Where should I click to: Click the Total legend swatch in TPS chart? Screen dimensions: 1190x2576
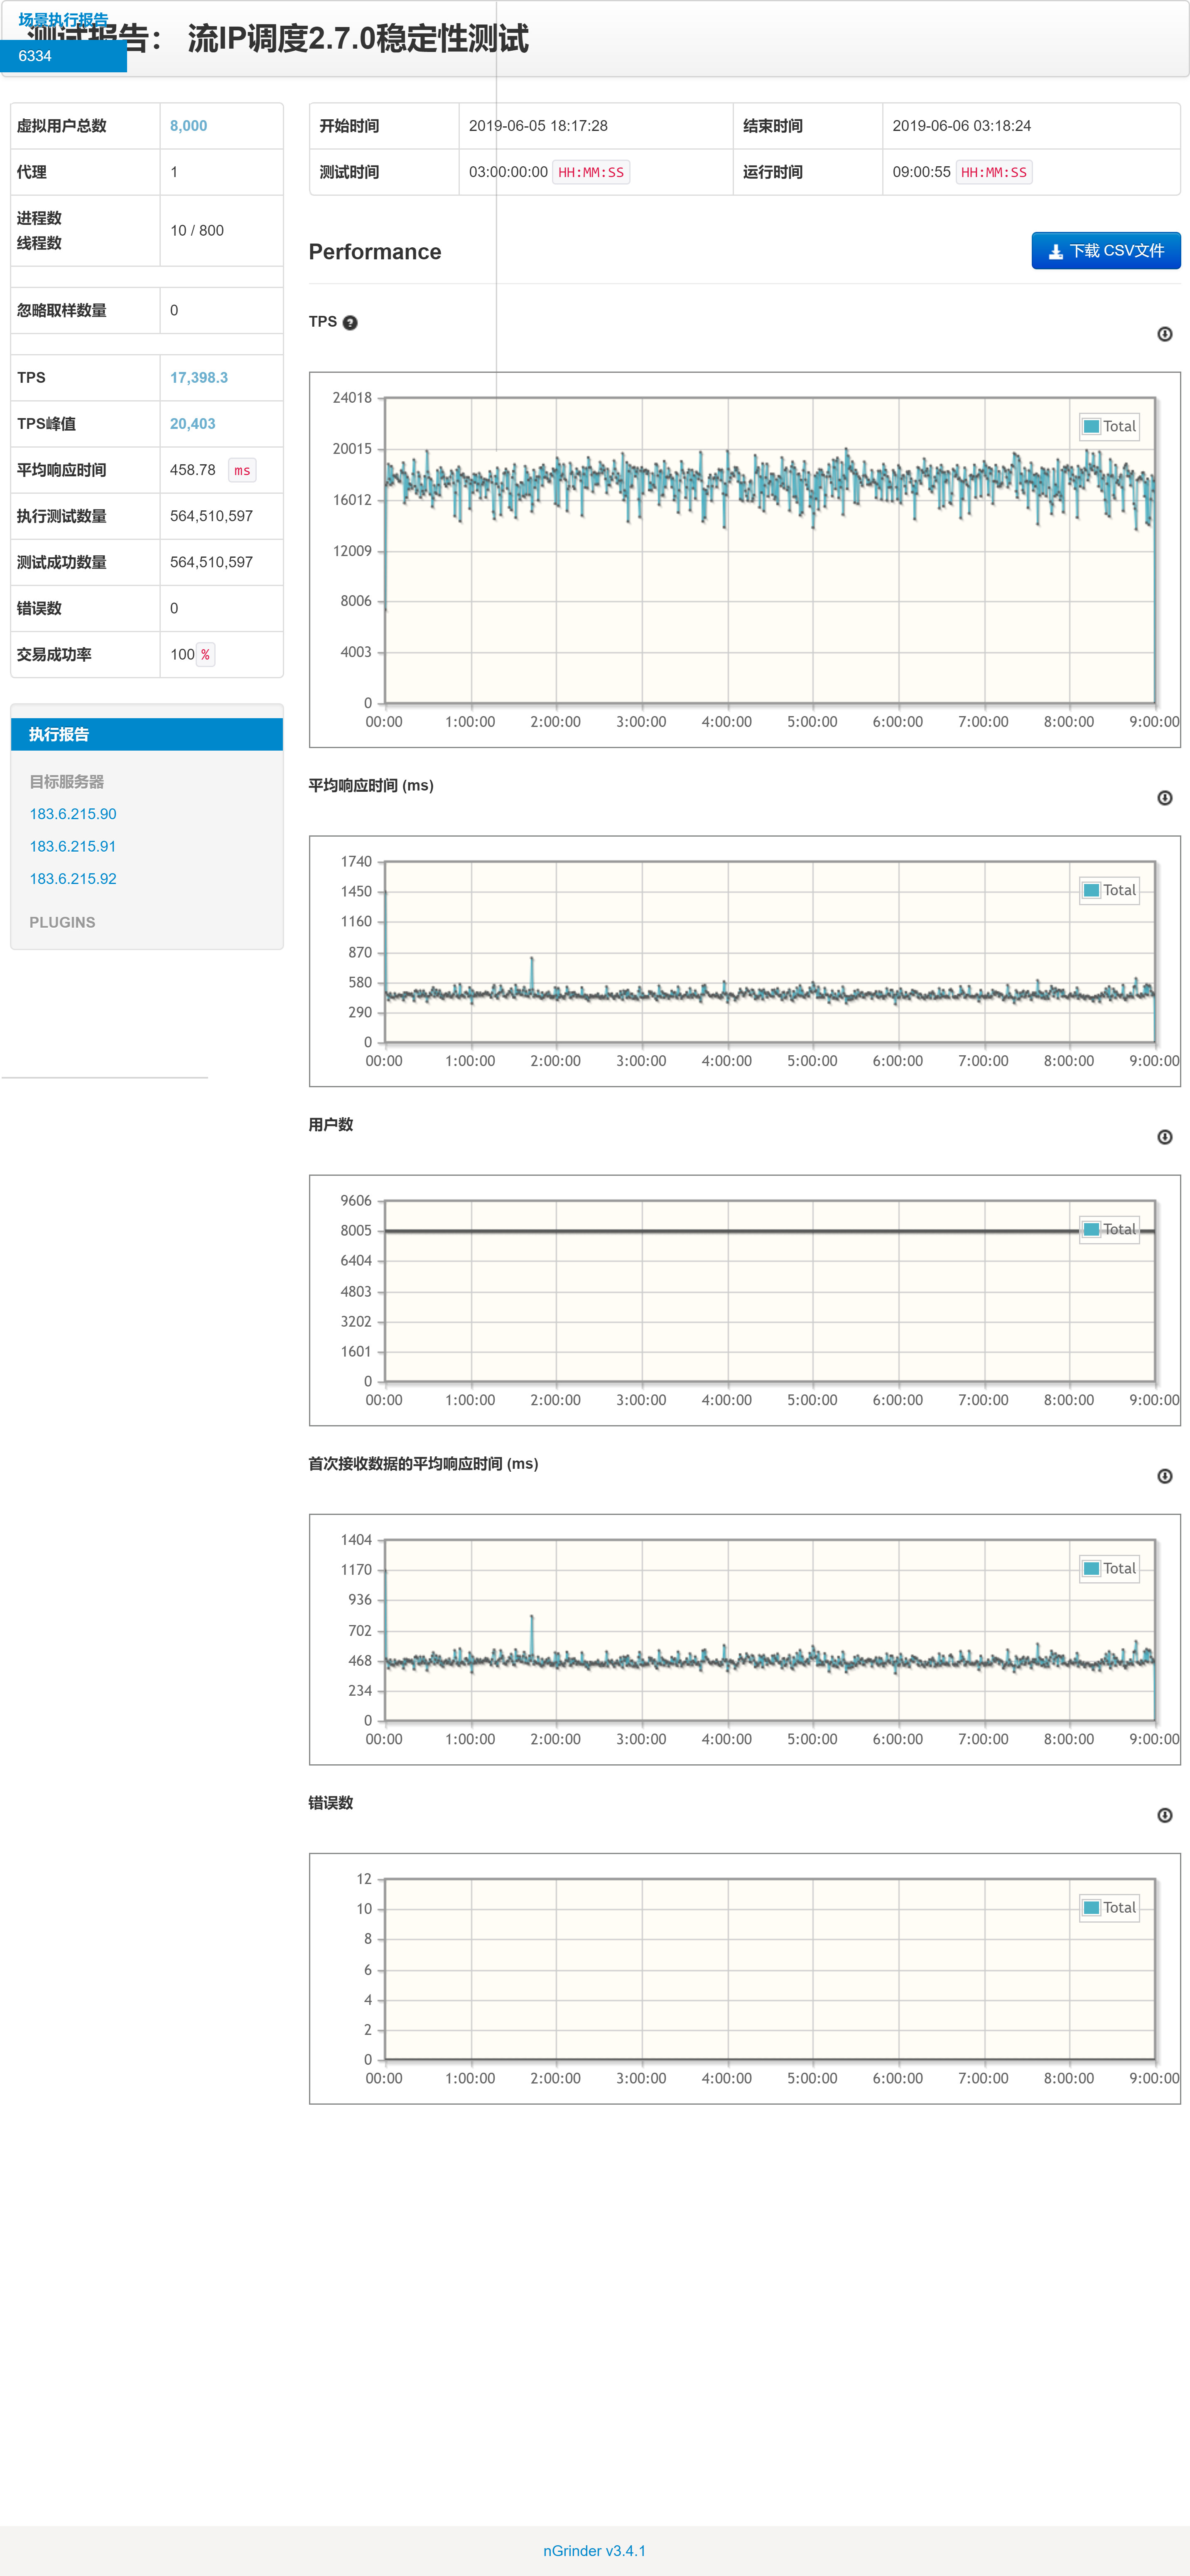tap(1091, 426)
